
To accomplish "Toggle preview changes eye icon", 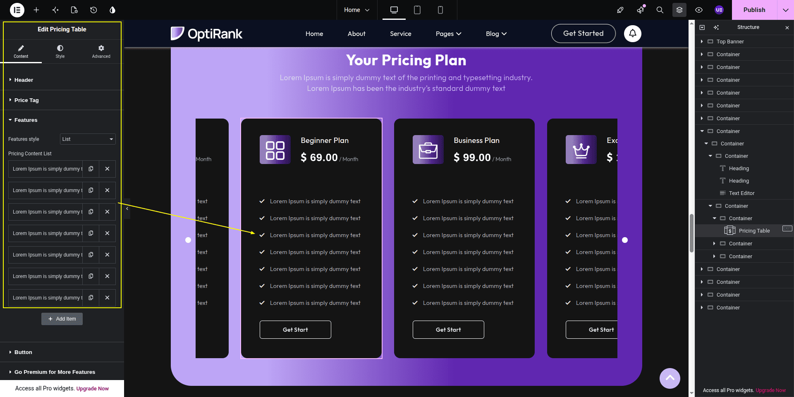I will tap(699, 10).
